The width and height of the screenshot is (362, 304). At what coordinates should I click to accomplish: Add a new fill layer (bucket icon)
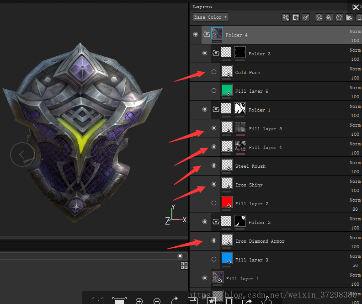pos(329,17)
